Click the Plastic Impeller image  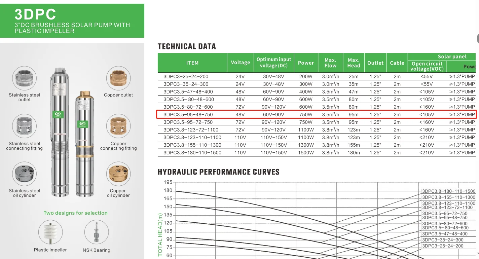coord(50,232)
